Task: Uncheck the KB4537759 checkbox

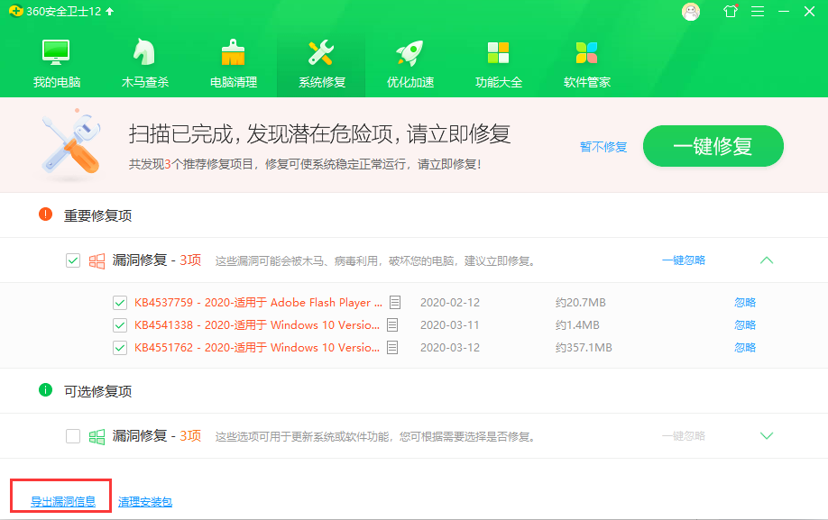Action: [120, 303]
